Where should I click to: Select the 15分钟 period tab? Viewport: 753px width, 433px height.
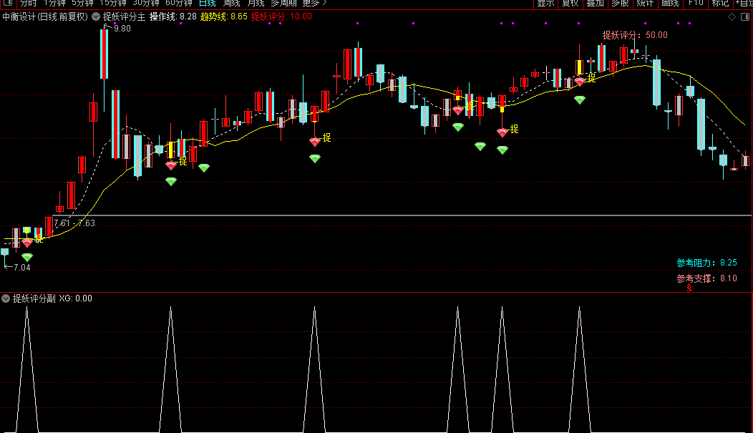coord(113,3)
